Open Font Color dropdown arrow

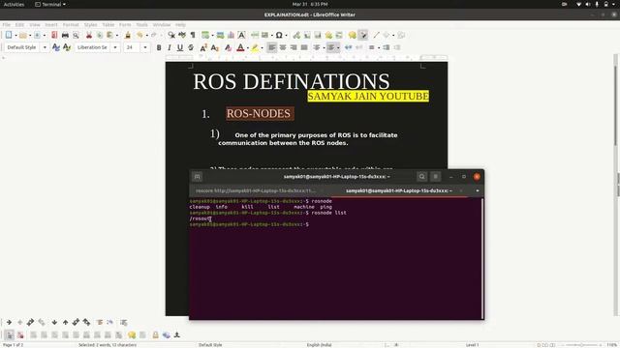pos(248,47)
